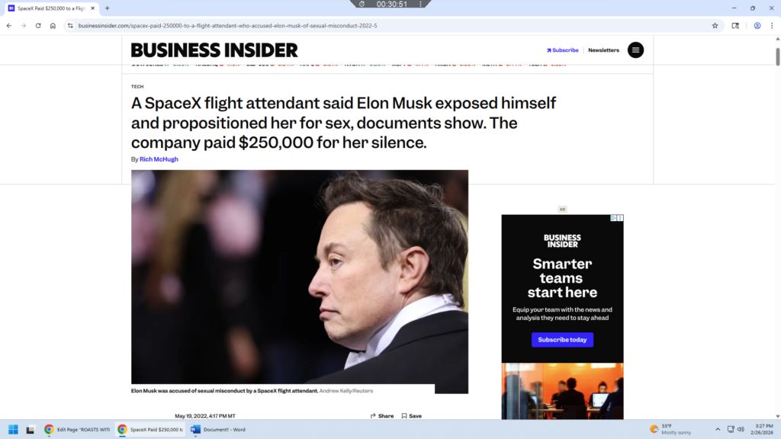
Task: Open the Chrome three-dot menu
Action: tap(772, 25)
